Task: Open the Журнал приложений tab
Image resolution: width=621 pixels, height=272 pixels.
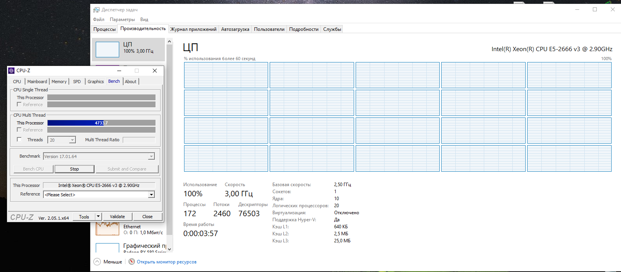Action: (x=193, y=29)
